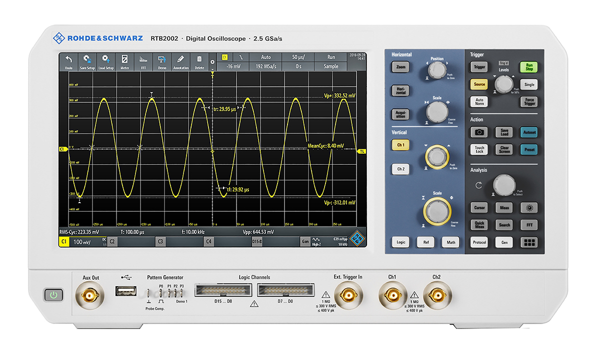600x350 pixels.
Task: Open the FFT analysis icon
Action: [143, 61]
